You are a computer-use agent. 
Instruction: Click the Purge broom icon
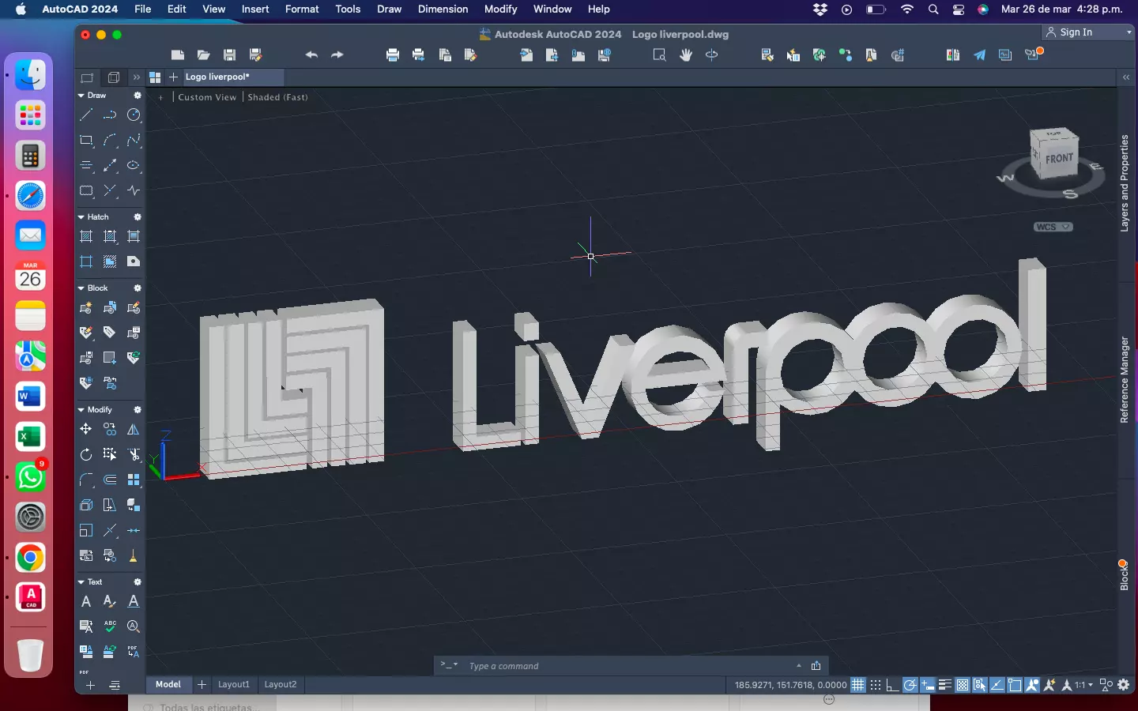click(x=134, y=555)
